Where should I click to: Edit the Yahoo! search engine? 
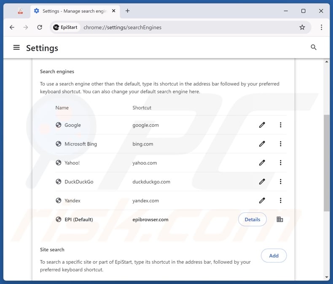[x=262, y=163]
